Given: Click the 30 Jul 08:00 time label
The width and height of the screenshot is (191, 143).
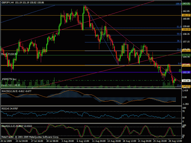Looking at the screenshot, I should coord(52,141).
